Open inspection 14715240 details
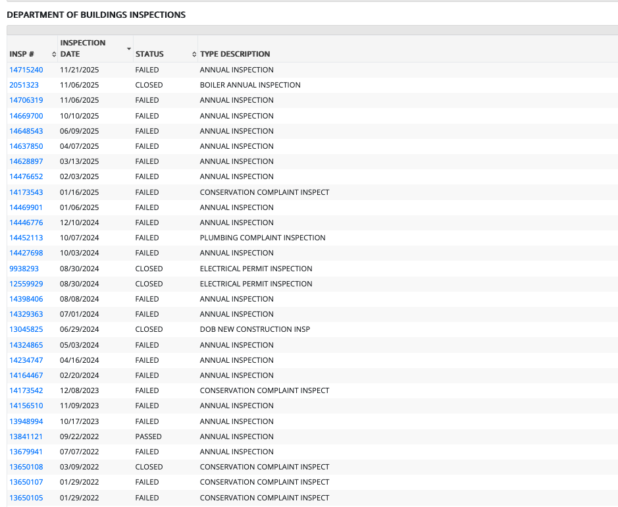618x507 pixels. click(x=26, y=70)
